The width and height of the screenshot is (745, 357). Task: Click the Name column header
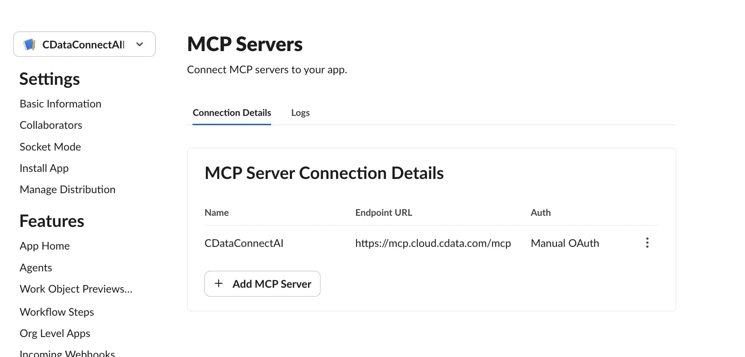click(216, 213)
